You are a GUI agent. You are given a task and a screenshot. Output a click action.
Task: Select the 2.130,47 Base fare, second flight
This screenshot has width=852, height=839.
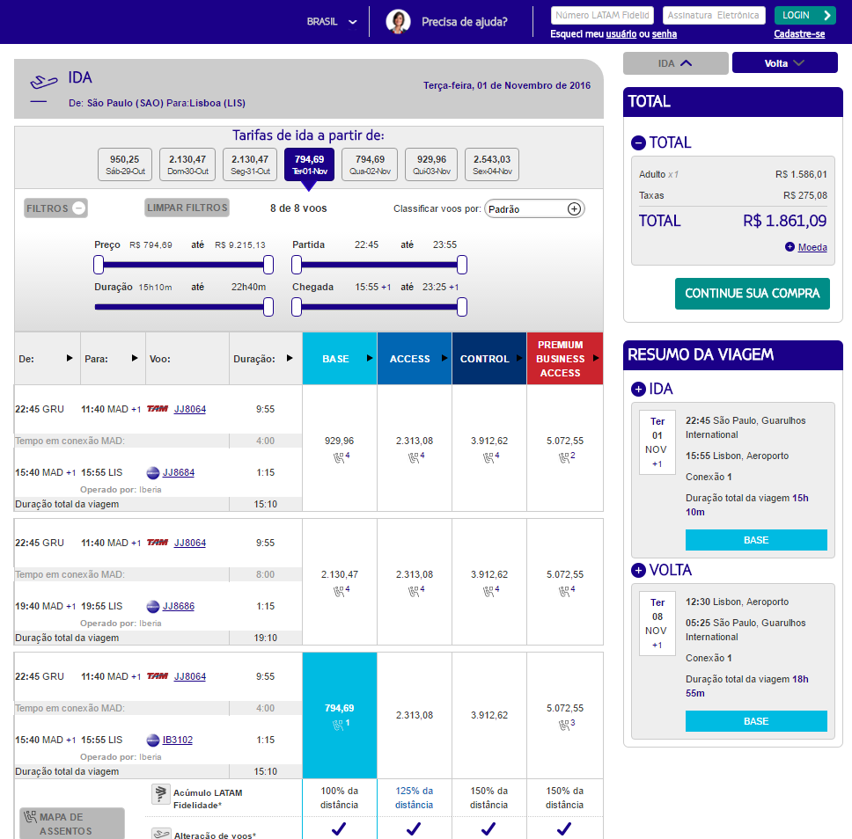tap(340, 581)
